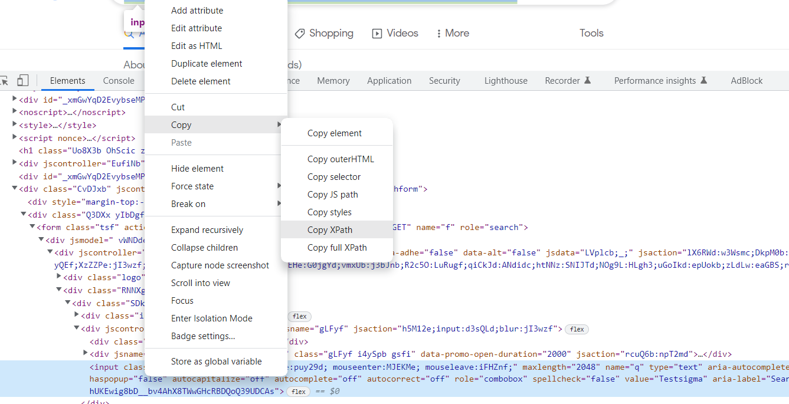Open the Security tab

click(444, 81)
